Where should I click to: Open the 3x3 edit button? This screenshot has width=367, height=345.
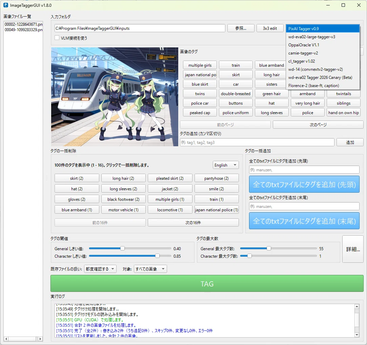pos(270,28)
